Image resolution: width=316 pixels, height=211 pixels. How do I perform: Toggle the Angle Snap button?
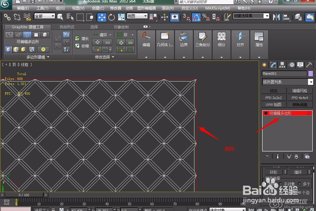196,17
